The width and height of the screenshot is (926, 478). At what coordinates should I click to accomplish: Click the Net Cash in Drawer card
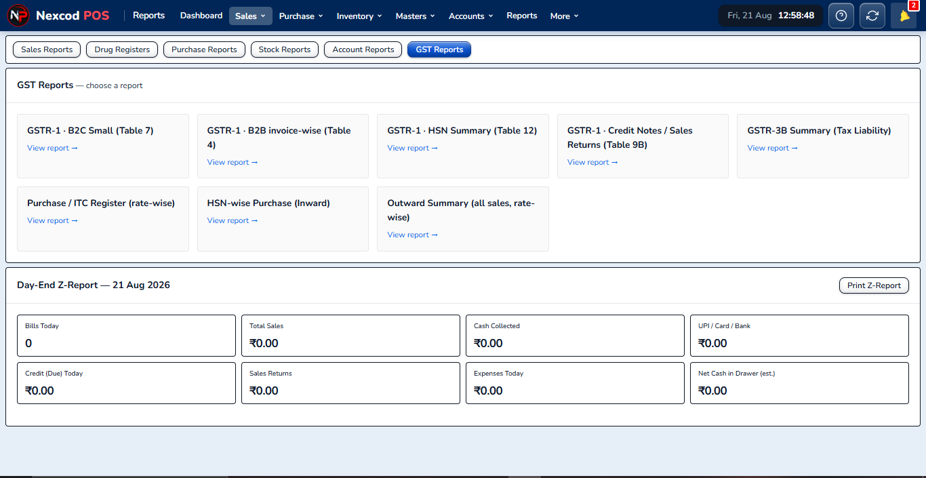coord(799,383)
